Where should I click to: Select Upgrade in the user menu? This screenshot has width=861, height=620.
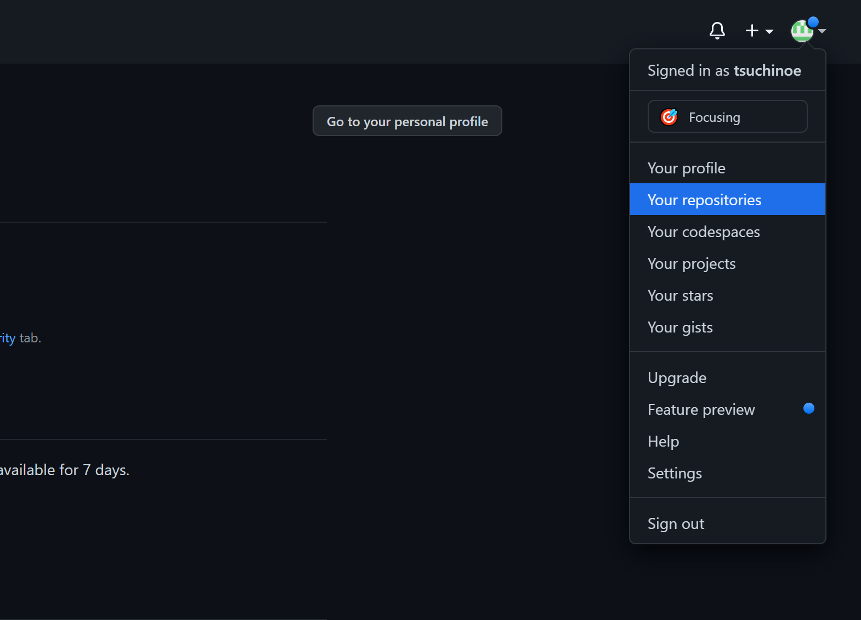point(727,377)
